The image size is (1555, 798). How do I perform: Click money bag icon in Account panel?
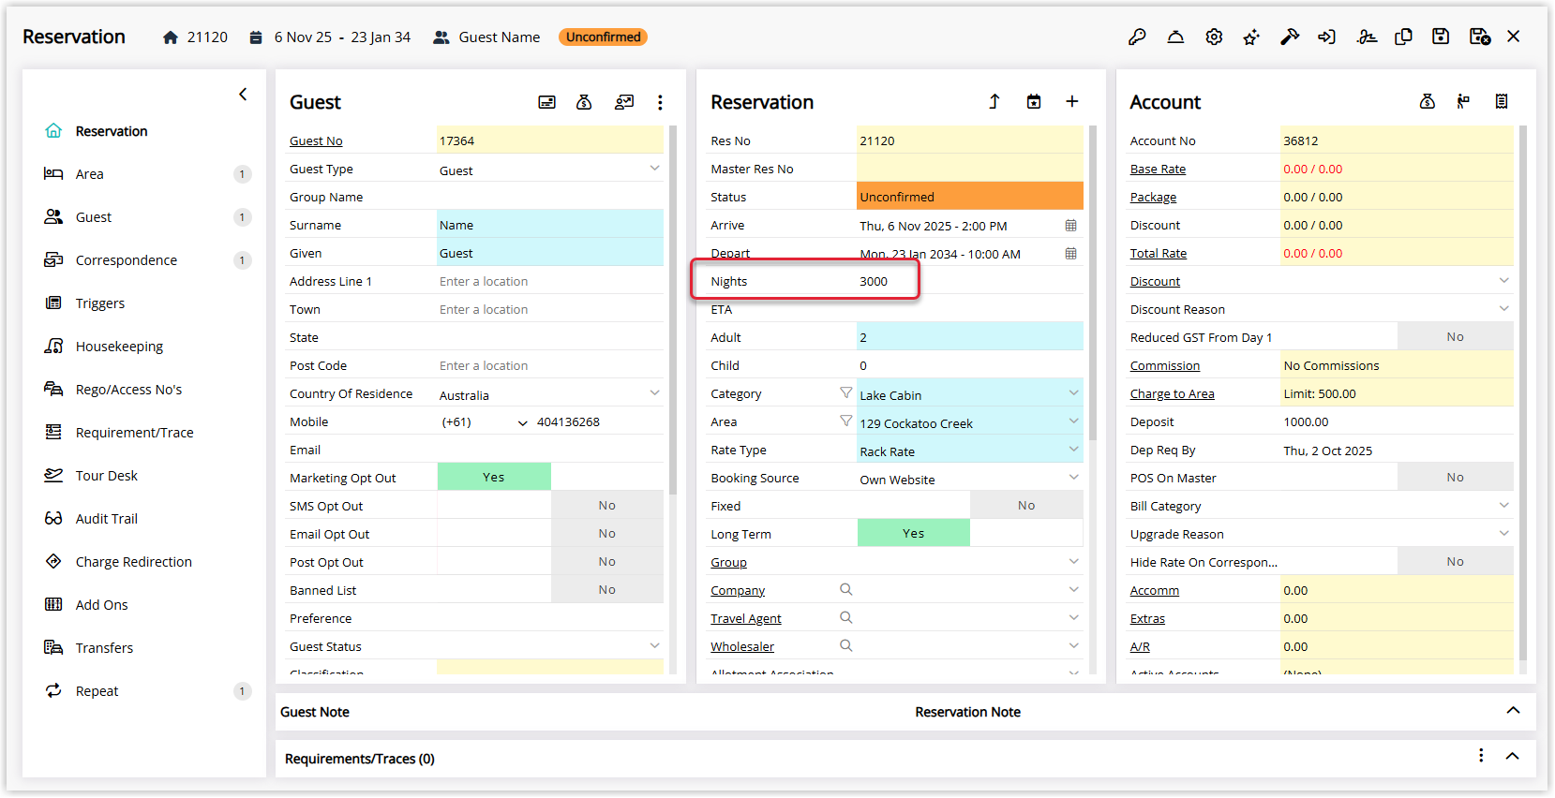(1428, 101)
